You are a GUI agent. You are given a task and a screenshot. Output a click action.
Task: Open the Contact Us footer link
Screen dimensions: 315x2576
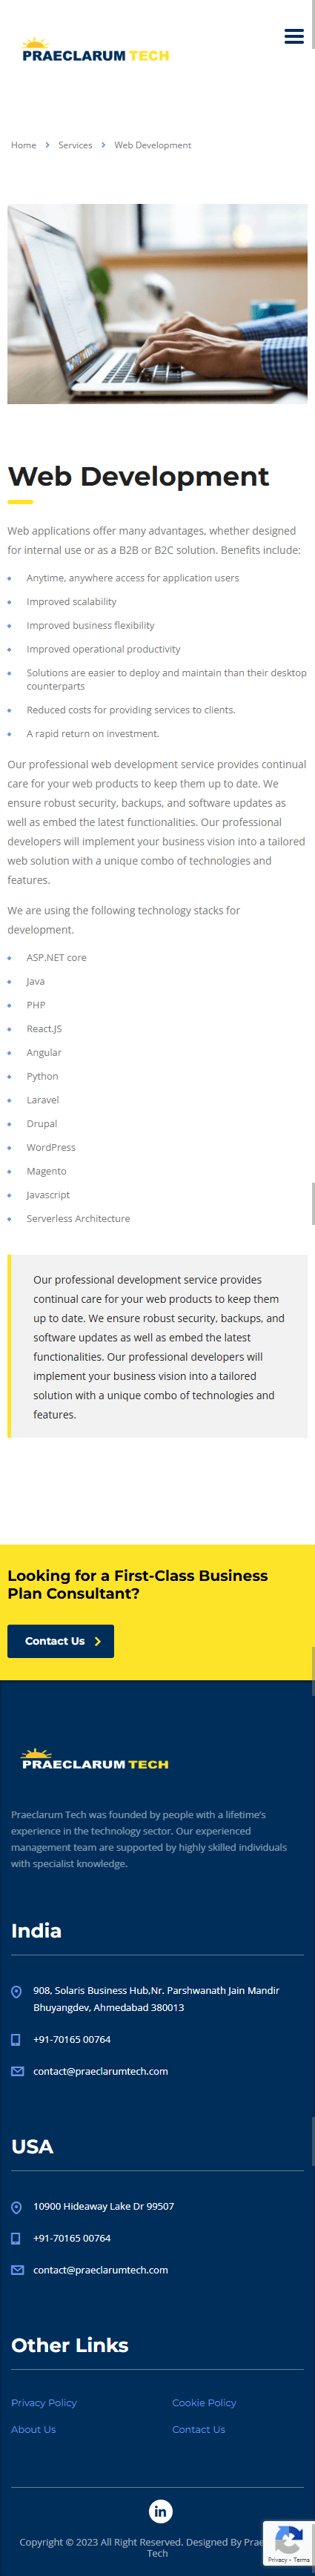point(198,2429)
